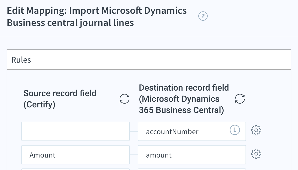This screenshot has width=298, height=170.
Task: Click source field containing Amount
Action: tap(75, 155)
